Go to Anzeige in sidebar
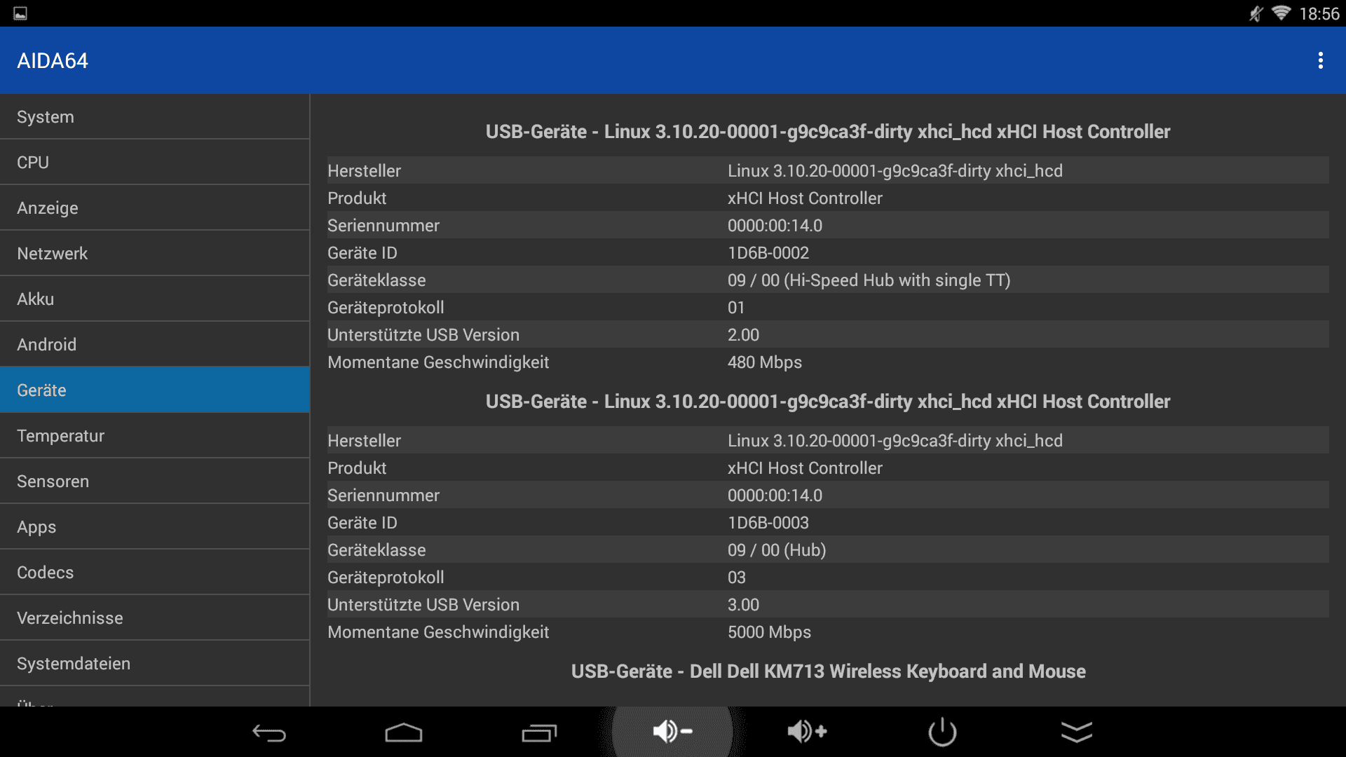The height and width of the screenshot is (757, 1346). click(154, 208)
